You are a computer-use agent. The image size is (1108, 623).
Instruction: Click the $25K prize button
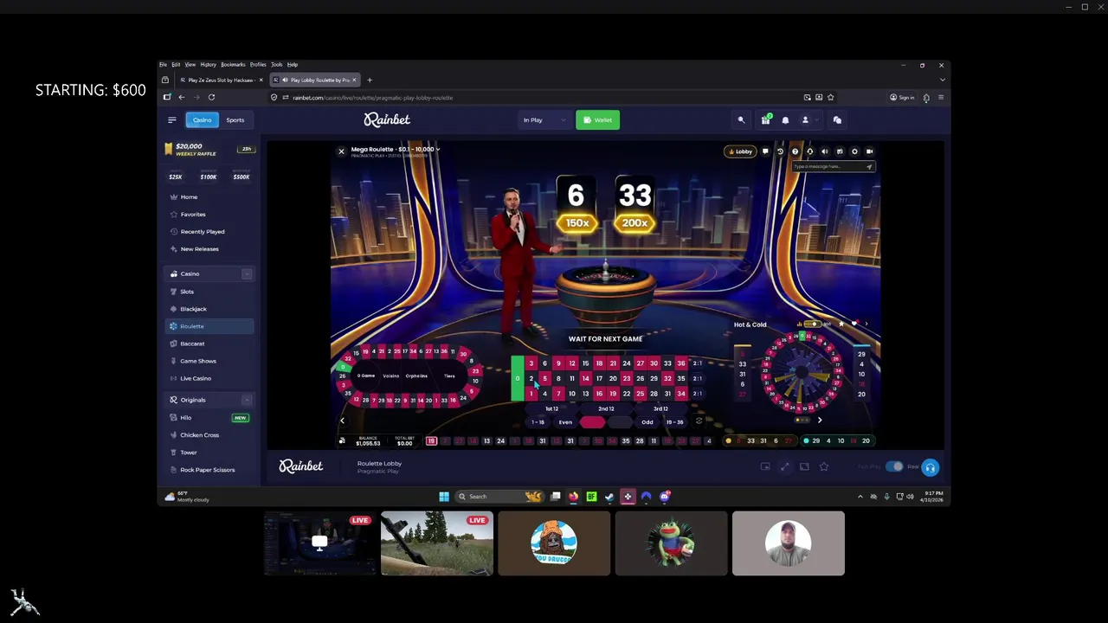pos(176,177)
